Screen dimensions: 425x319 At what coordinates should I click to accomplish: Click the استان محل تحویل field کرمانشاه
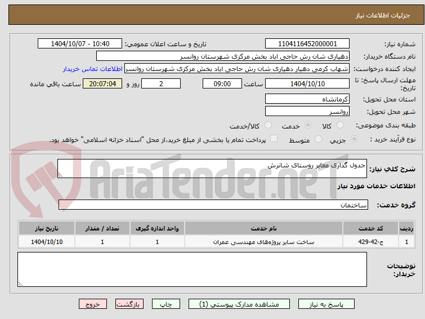tap(307, 99)
